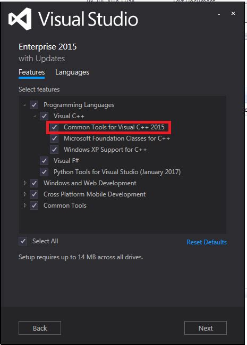Switch to the Languages tab
Image resolution: width=247 pixels, height=345 pixels.
tap(72, 72)
